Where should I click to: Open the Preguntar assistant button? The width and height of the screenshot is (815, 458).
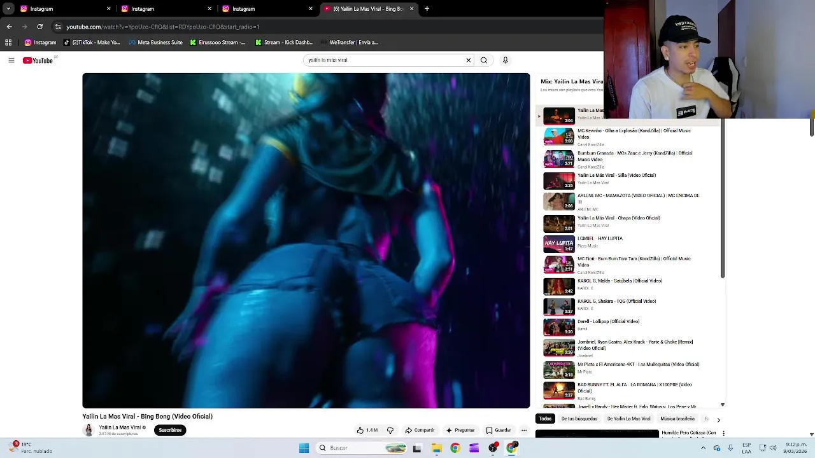pyautogui.click(x=460, y=430)
